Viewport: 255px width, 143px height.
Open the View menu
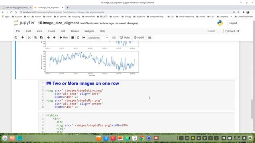[39, 31]
